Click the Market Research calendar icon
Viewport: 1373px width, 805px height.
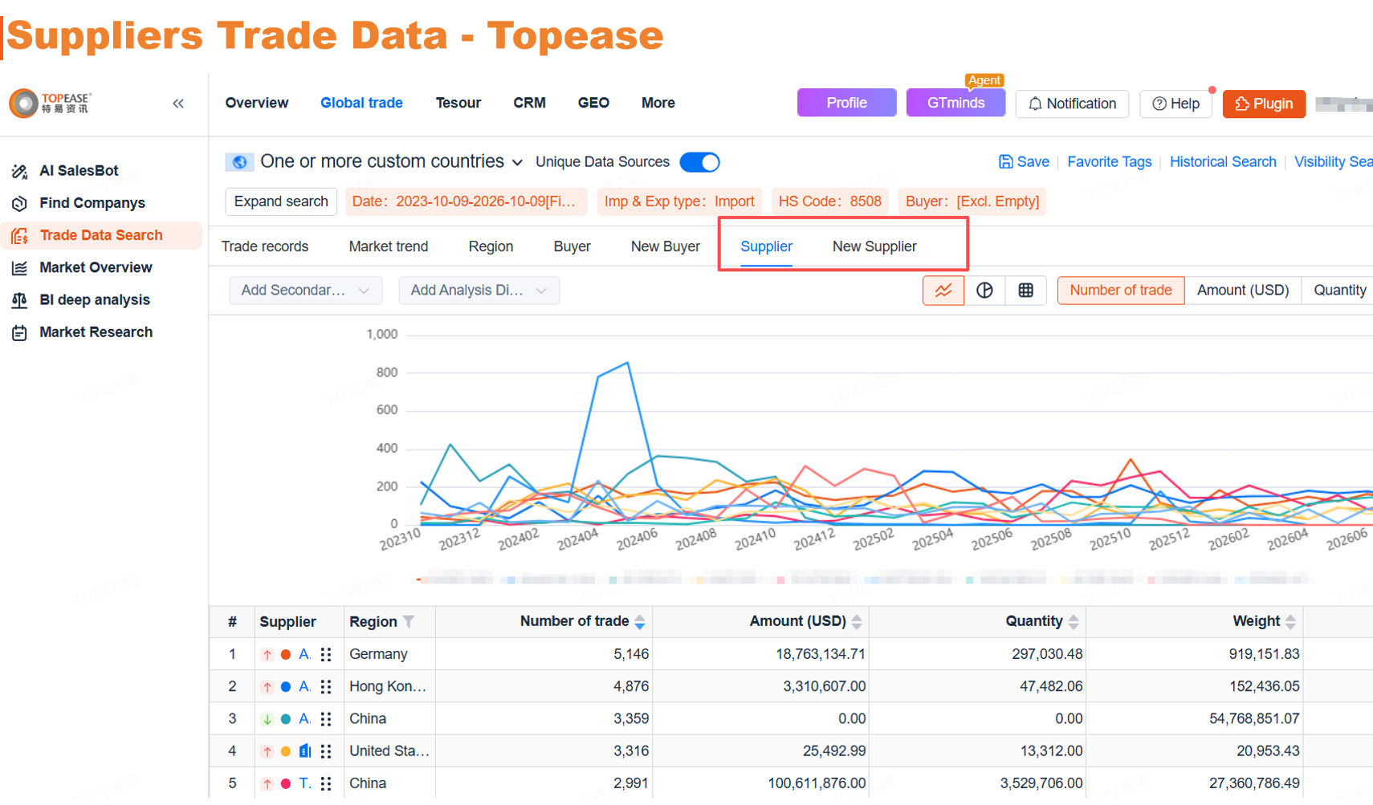coord(20,332)
